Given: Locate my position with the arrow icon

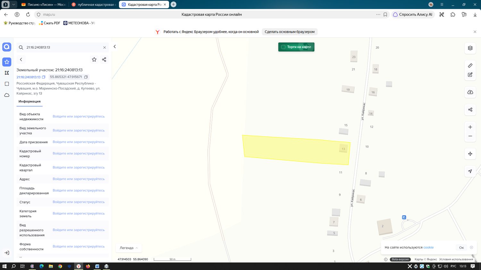Looking at the screenshot, I should (x=470, y=171).
